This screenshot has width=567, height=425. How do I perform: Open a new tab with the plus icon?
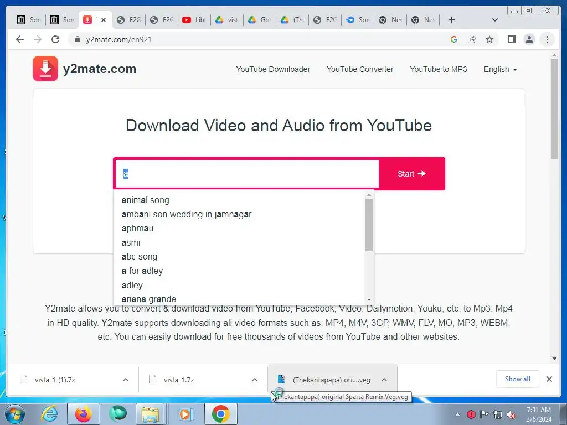(452, 20)
